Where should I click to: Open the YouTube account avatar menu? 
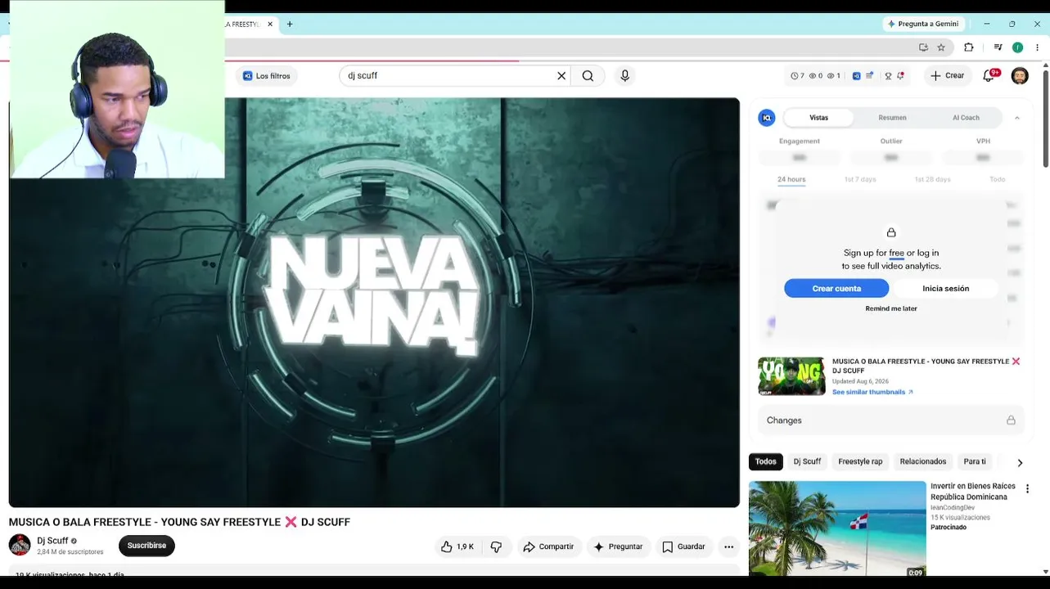pyautogui.click(x=1020, y=76)
